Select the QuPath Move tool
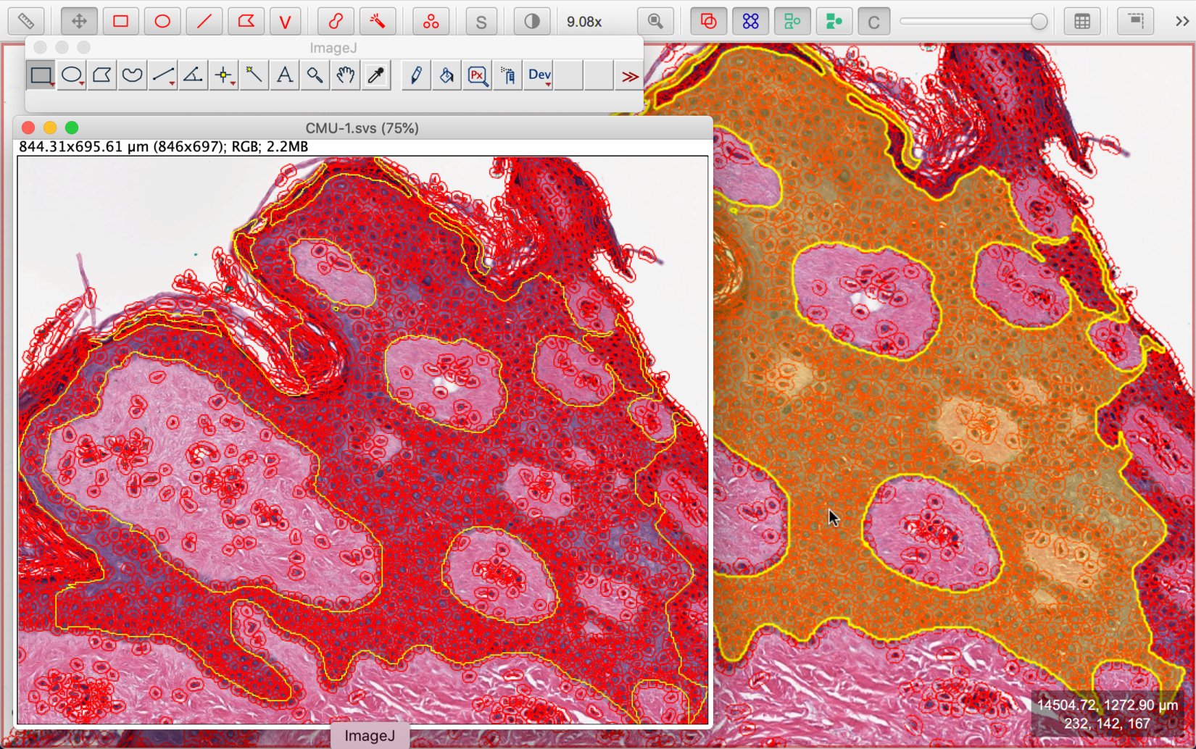 (x=79, y=21)
